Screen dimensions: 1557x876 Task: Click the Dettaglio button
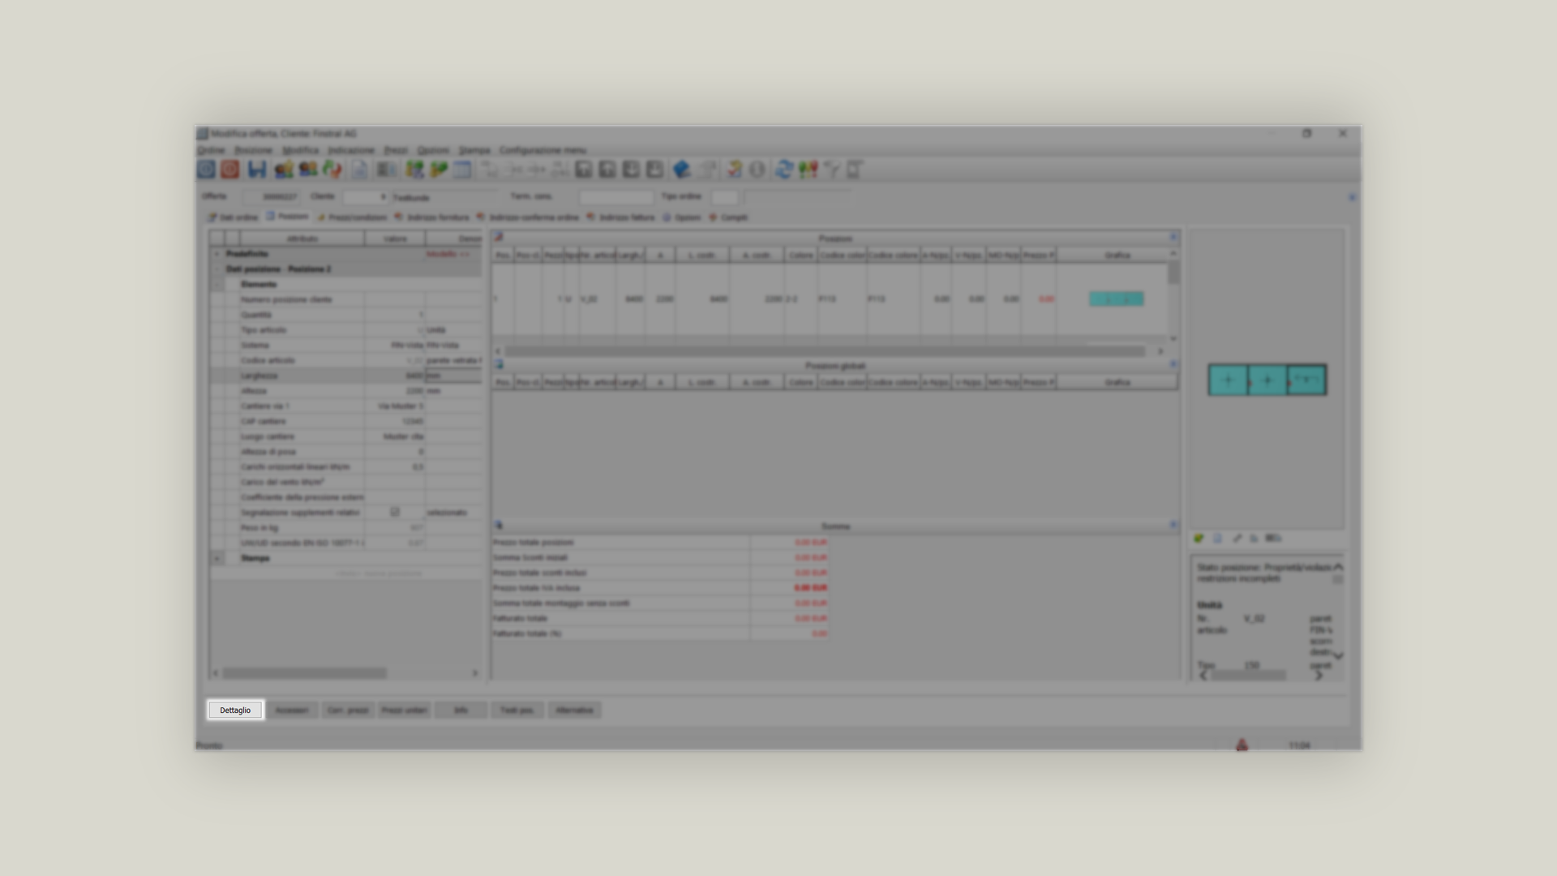tap(235, 711)
